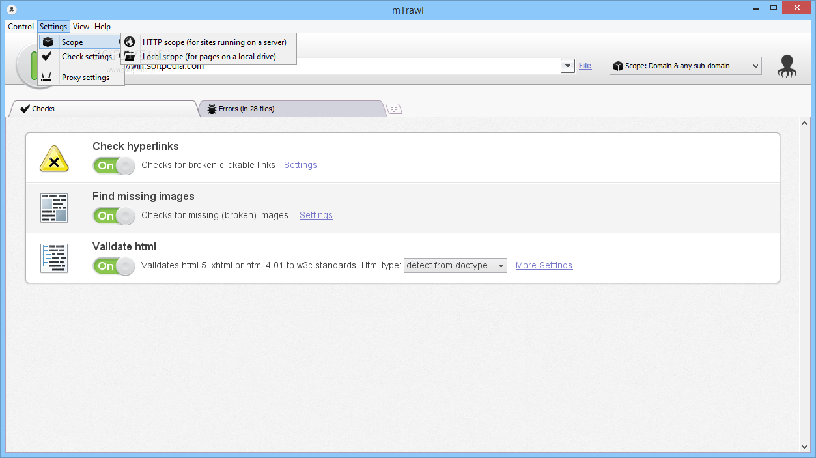Switch to Errors (in 28 files) tab

click(293, 109)
